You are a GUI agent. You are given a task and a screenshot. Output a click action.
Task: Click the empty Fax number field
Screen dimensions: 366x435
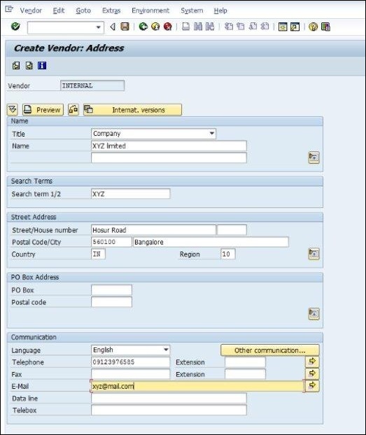click(x=130, y=374)
